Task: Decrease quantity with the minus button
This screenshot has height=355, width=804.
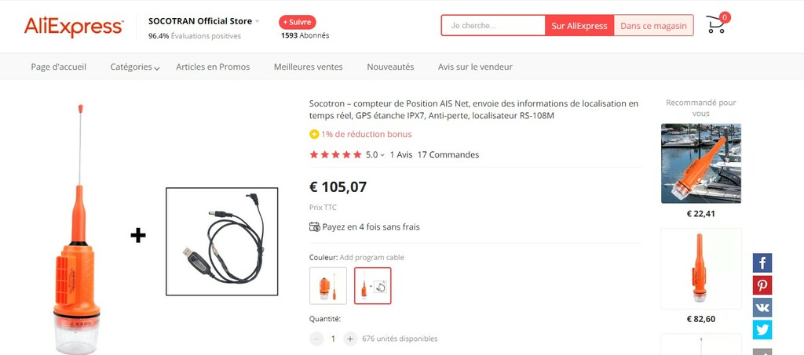Action: [317, 339]
